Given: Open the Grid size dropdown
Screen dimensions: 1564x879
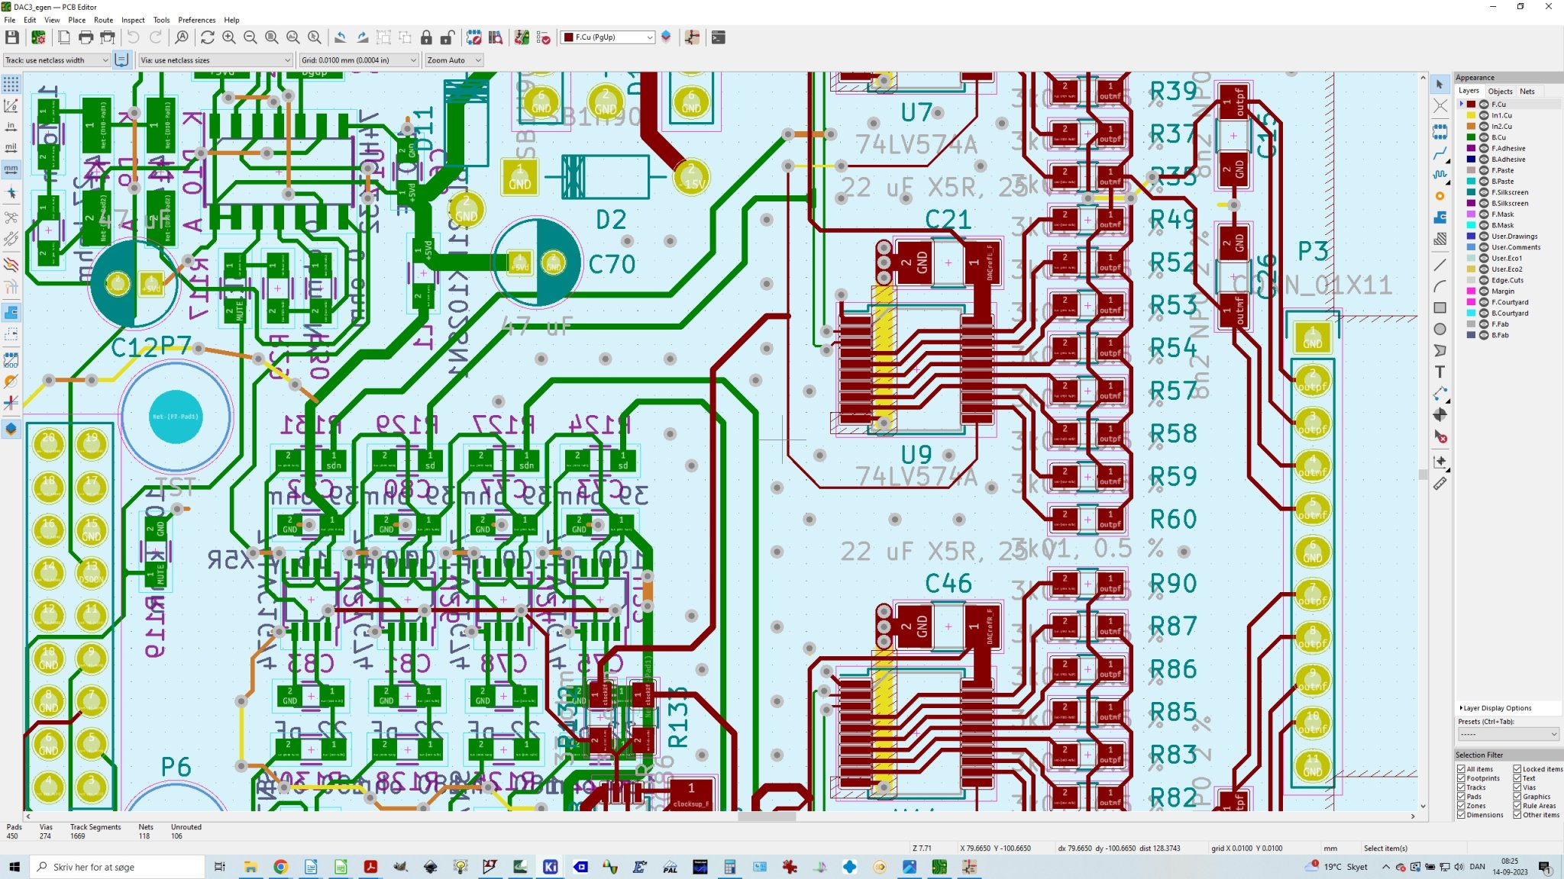Looking at the screenshot, I should click(x=358, y=60).
